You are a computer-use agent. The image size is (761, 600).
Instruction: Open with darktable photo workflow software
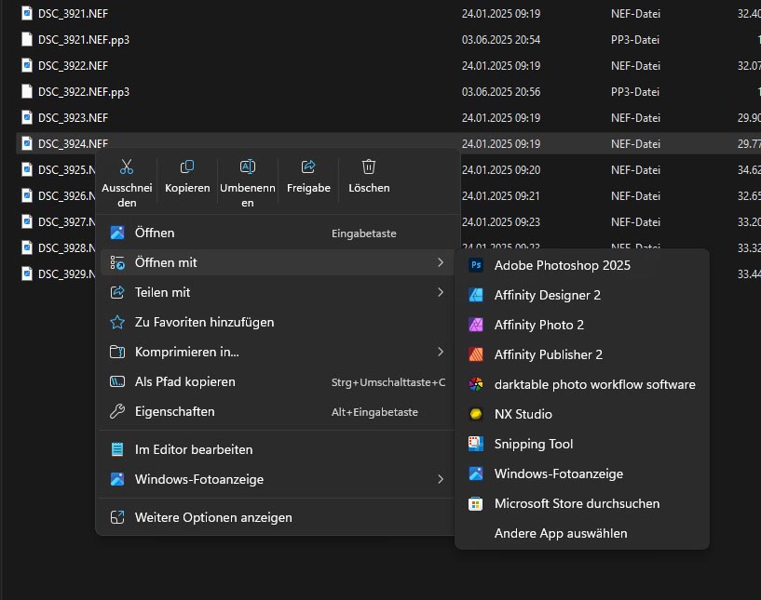click(594, 384)
